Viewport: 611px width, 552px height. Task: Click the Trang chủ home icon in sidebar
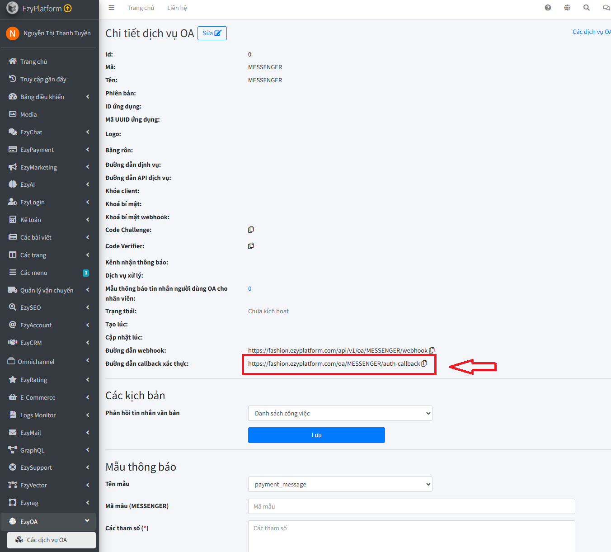pos(13,61)
